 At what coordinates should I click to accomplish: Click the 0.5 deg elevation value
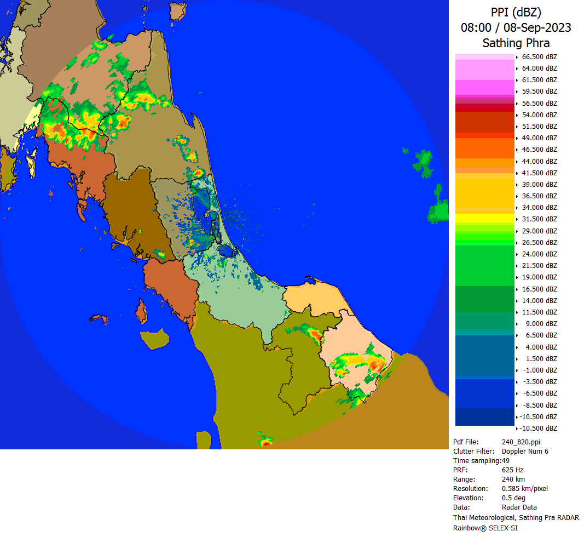(512, 498)
